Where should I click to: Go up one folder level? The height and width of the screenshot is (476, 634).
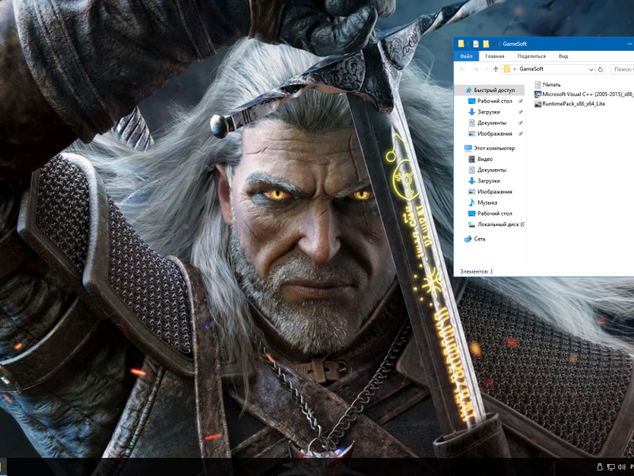pyautogui.click(x=496, y=69)
